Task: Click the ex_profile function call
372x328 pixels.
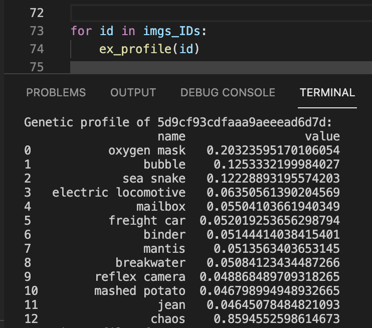Action: tap(135, 49)
